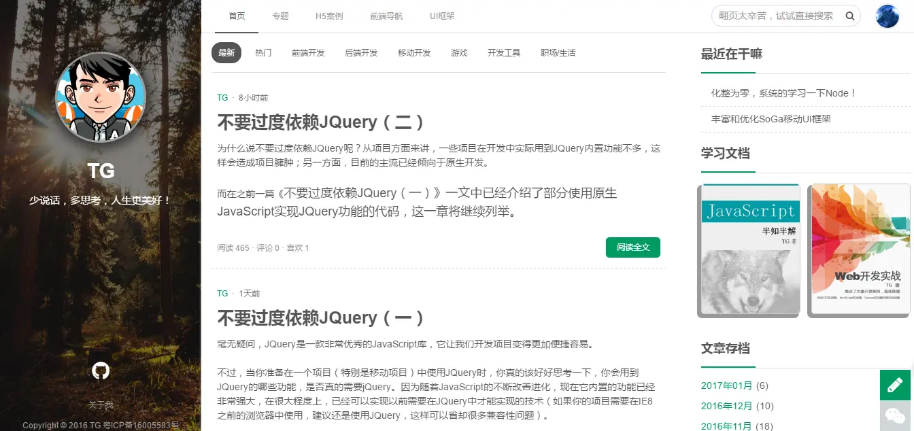Select the 前端开发 category

click(x=308, y=52)
